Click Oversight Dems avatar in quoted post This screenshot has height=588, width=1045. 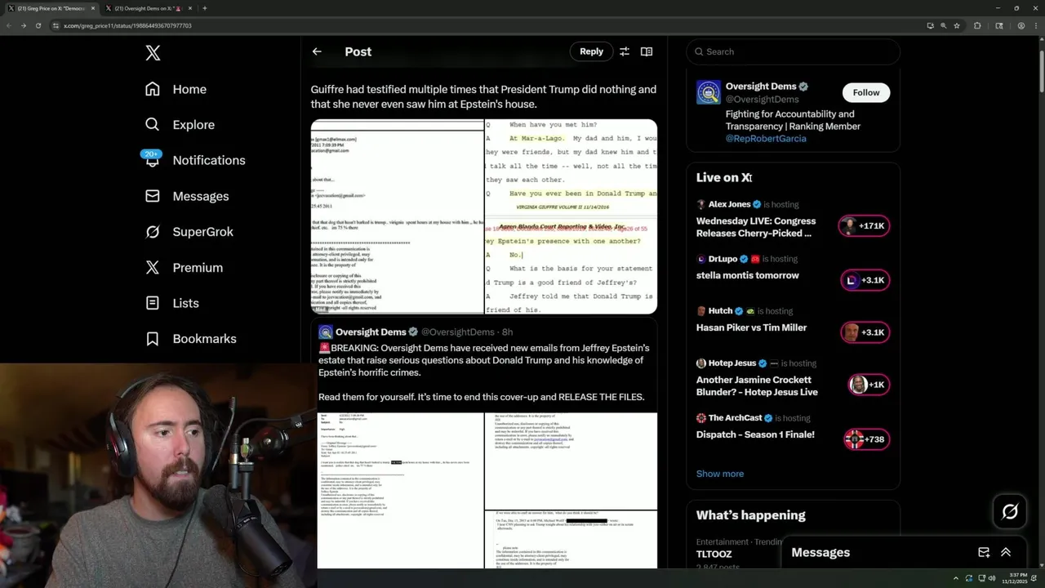coord(326,332)
